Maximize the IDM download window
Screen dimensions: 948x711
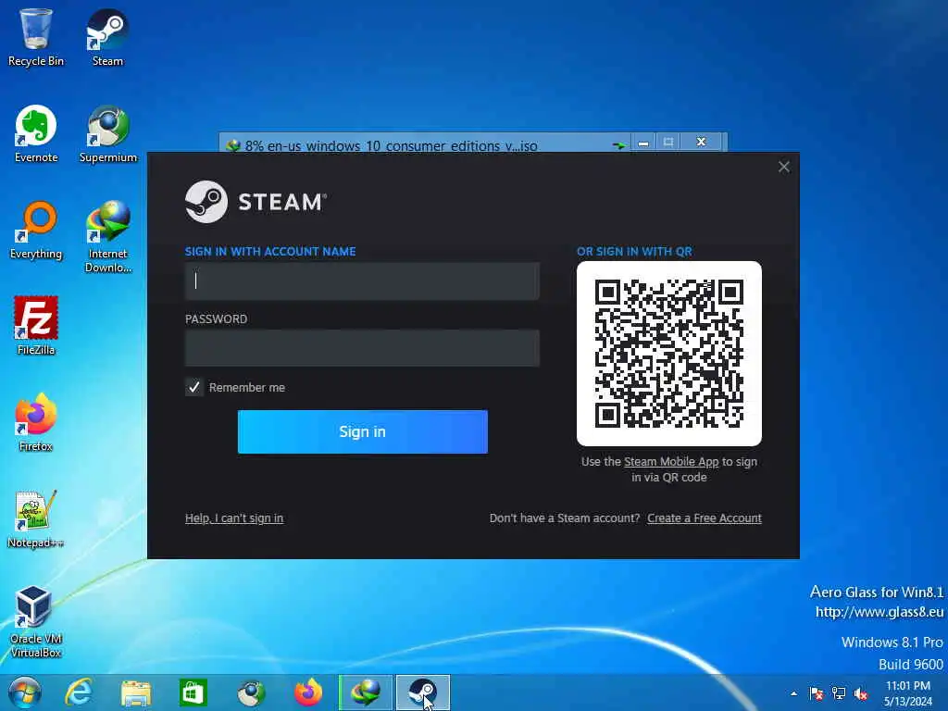[668, 143]
